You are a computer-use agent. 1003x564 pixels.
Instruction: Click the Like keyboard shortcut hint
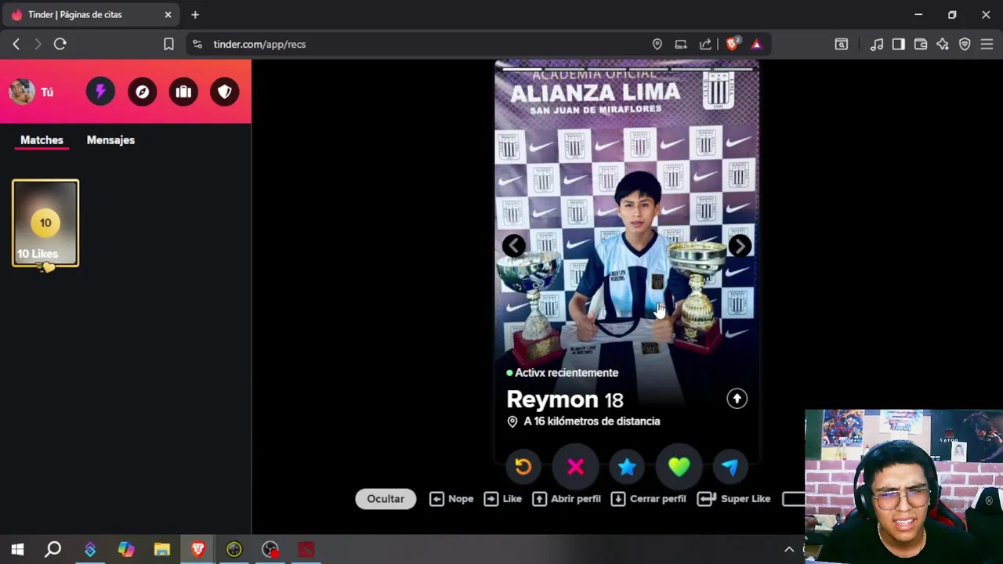503,499
